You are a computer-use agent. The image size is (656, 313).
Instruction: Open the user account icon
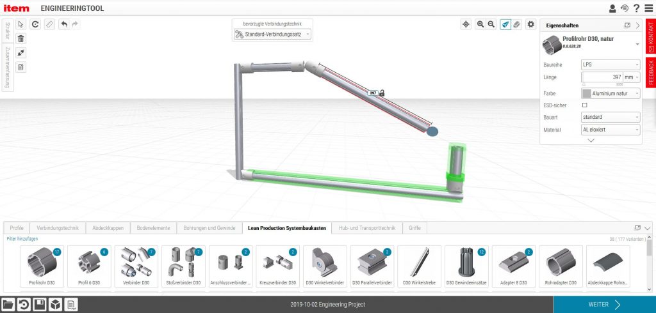click(612, 8)
